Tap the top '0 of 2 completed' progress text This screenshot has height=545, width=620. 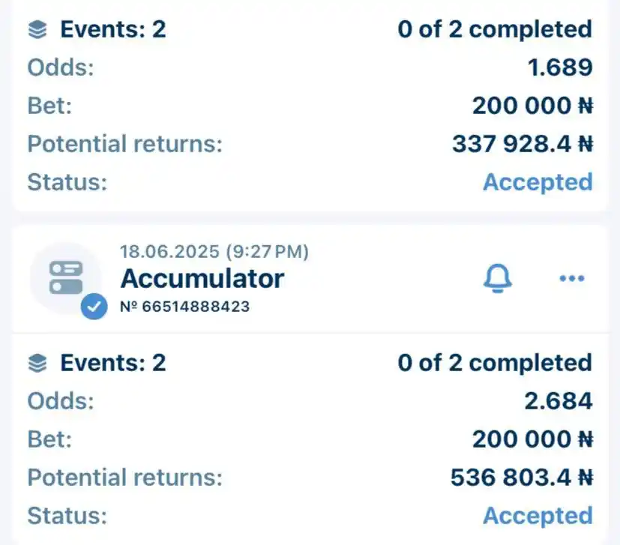click(495, 30)
